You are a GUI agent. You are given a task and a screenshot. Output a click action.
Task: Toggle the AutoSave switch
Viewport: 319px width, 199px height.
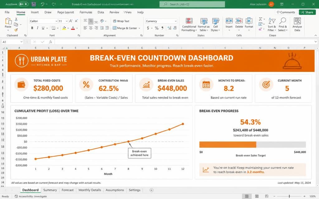(x=24, y=4)
